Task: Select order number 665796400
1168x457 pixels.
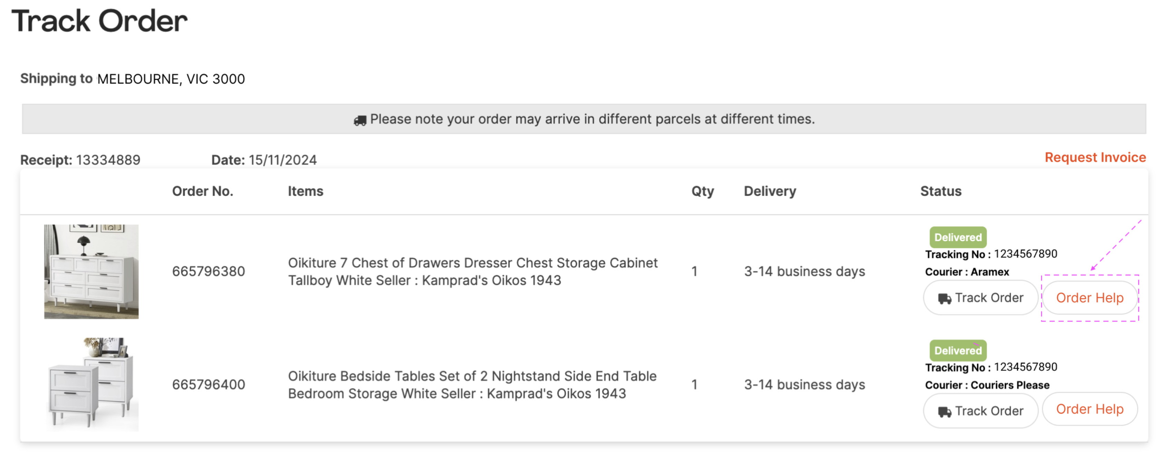Action: (x=208, y=385)
